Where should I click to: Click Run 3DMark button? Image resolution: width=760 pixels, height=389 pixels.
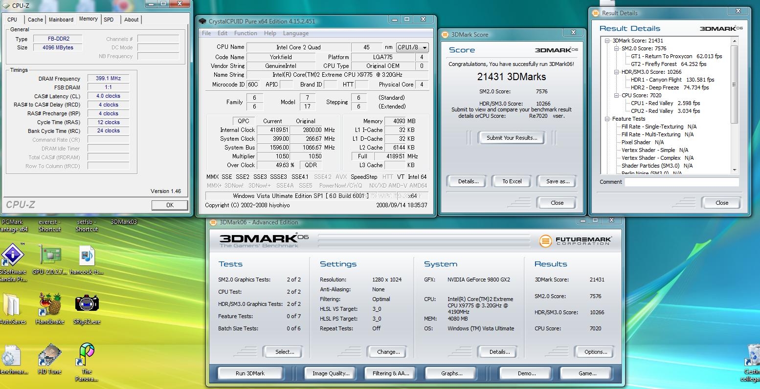tap(250, 373)
